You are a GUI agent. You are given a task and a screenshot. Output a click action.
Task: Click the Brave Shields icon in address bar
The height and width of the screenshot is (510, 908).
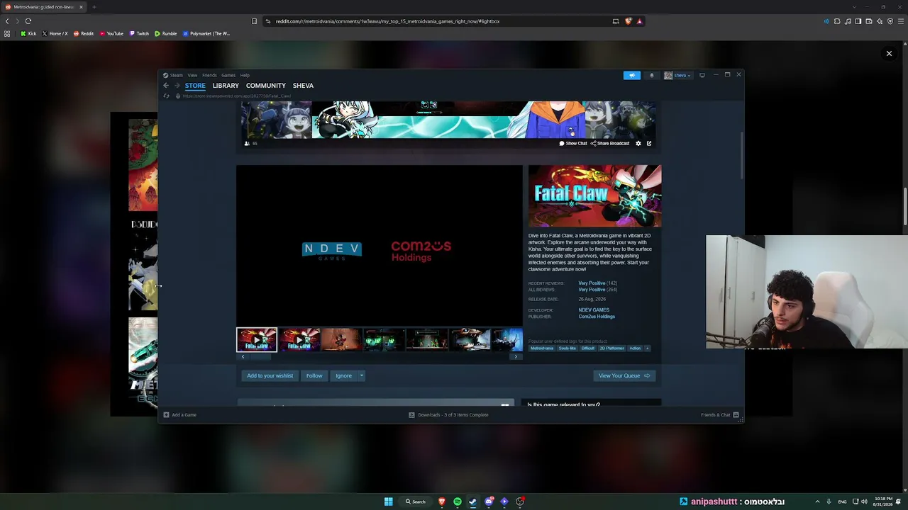click(628, 21)
